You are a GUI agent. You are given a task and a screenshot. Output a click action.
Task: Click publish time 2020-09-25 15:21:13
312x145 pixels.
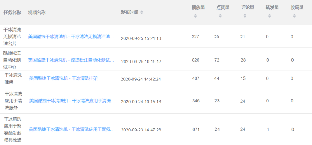coord(141,38)
